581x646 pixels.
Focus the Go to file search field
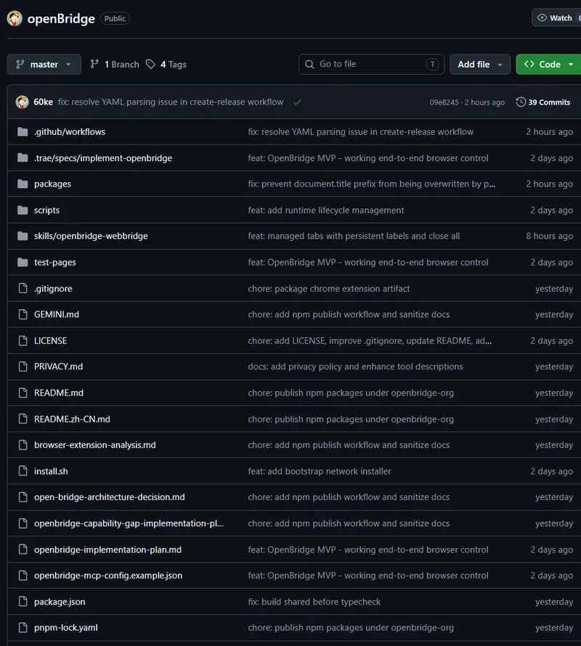point(371,65)
